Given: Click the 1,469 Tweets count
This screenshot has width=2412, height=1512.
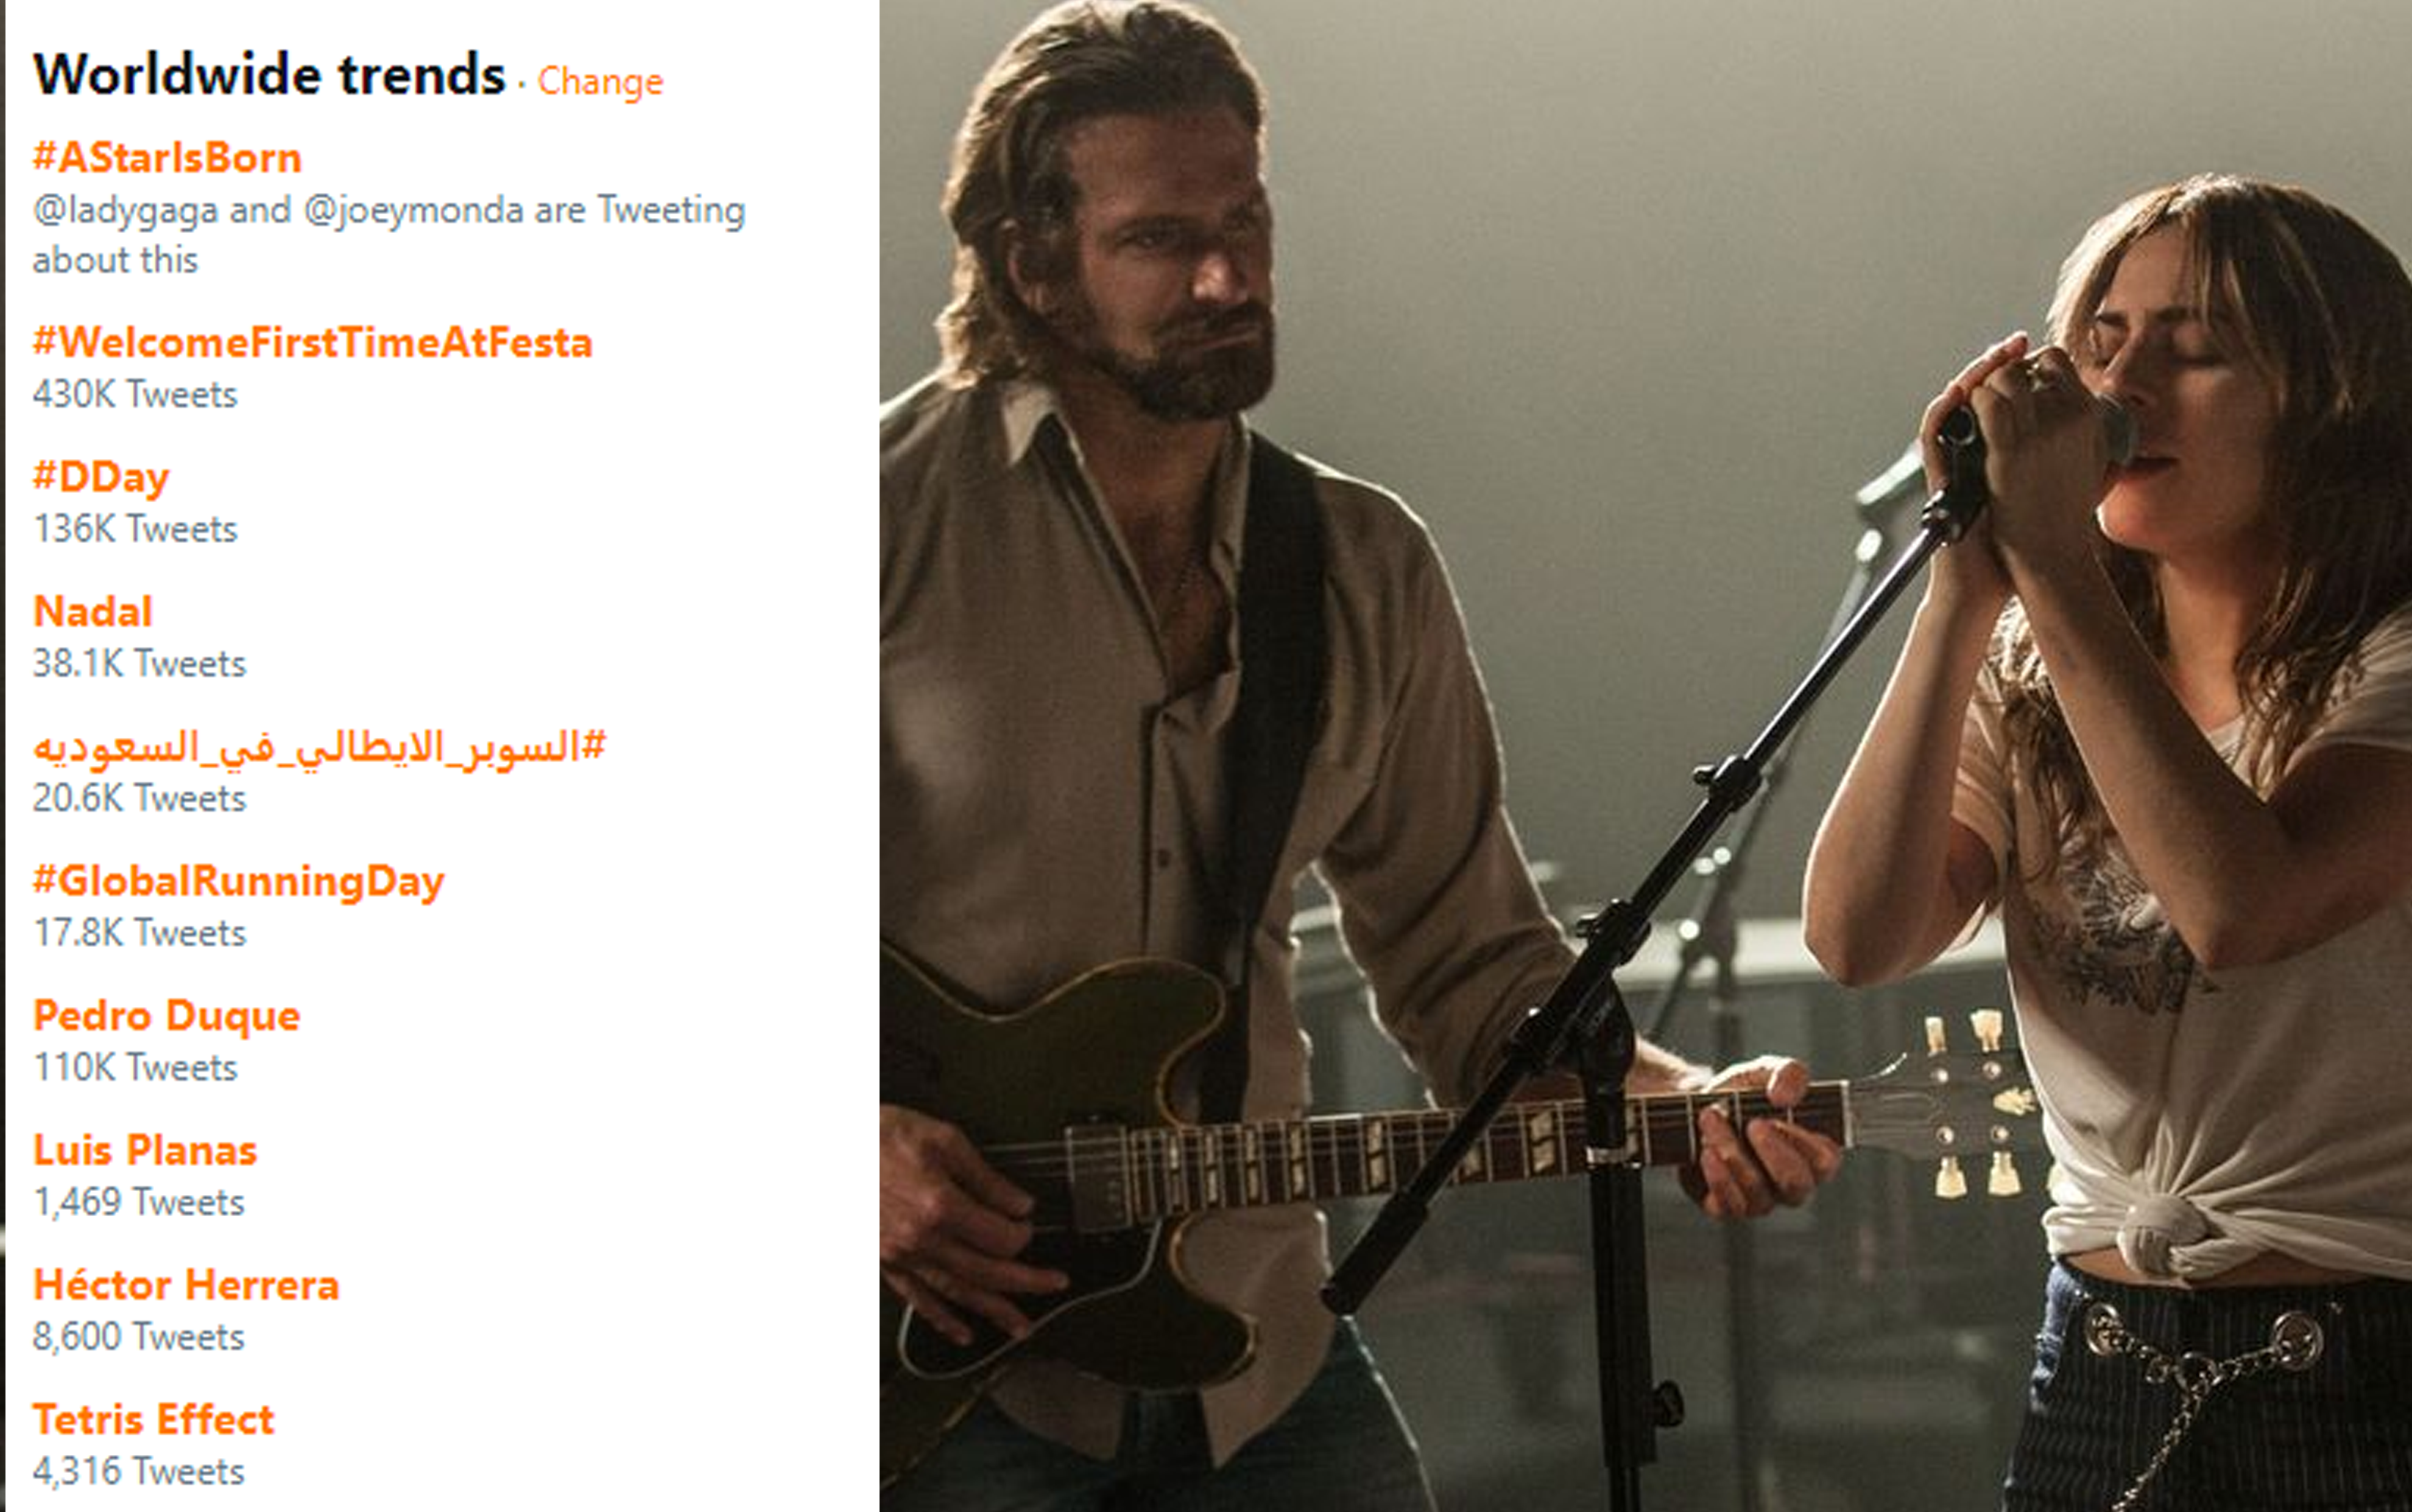Looking at the screenshot, I should (139, 1202).
